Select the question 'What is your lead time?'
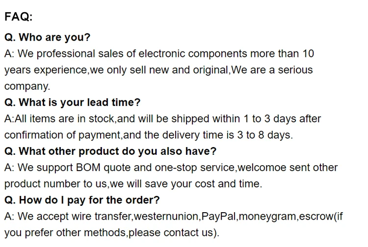The image size is (368, 247). [x=73, y=102]
